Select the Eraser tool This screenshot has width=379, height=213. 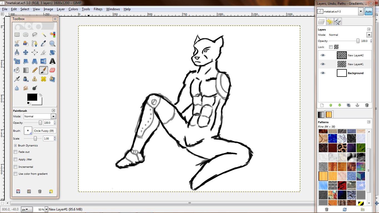[x=52, y=70]
